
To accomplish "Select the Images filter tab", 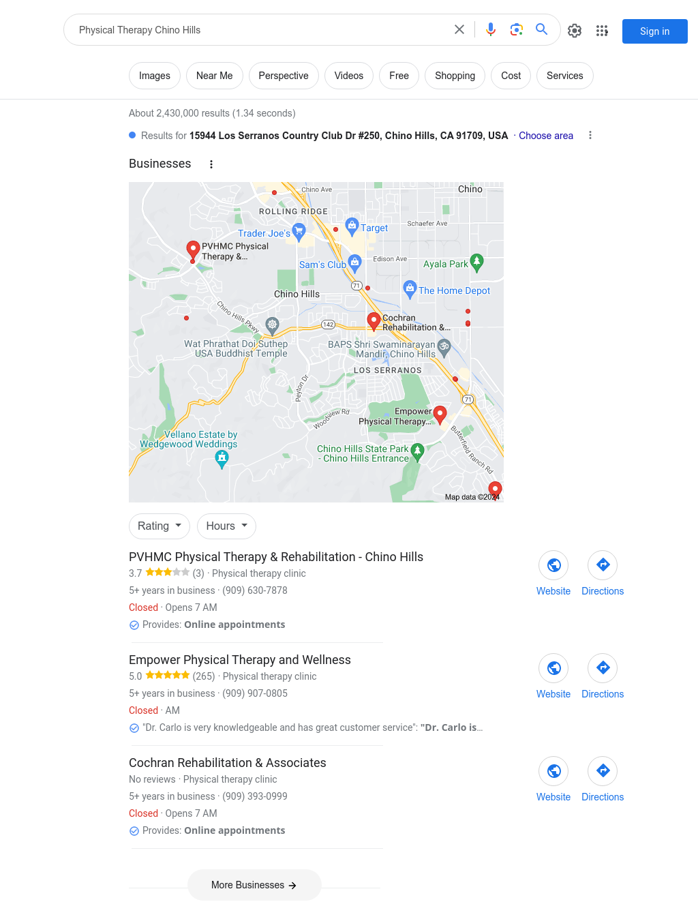I will coord(155,76).
